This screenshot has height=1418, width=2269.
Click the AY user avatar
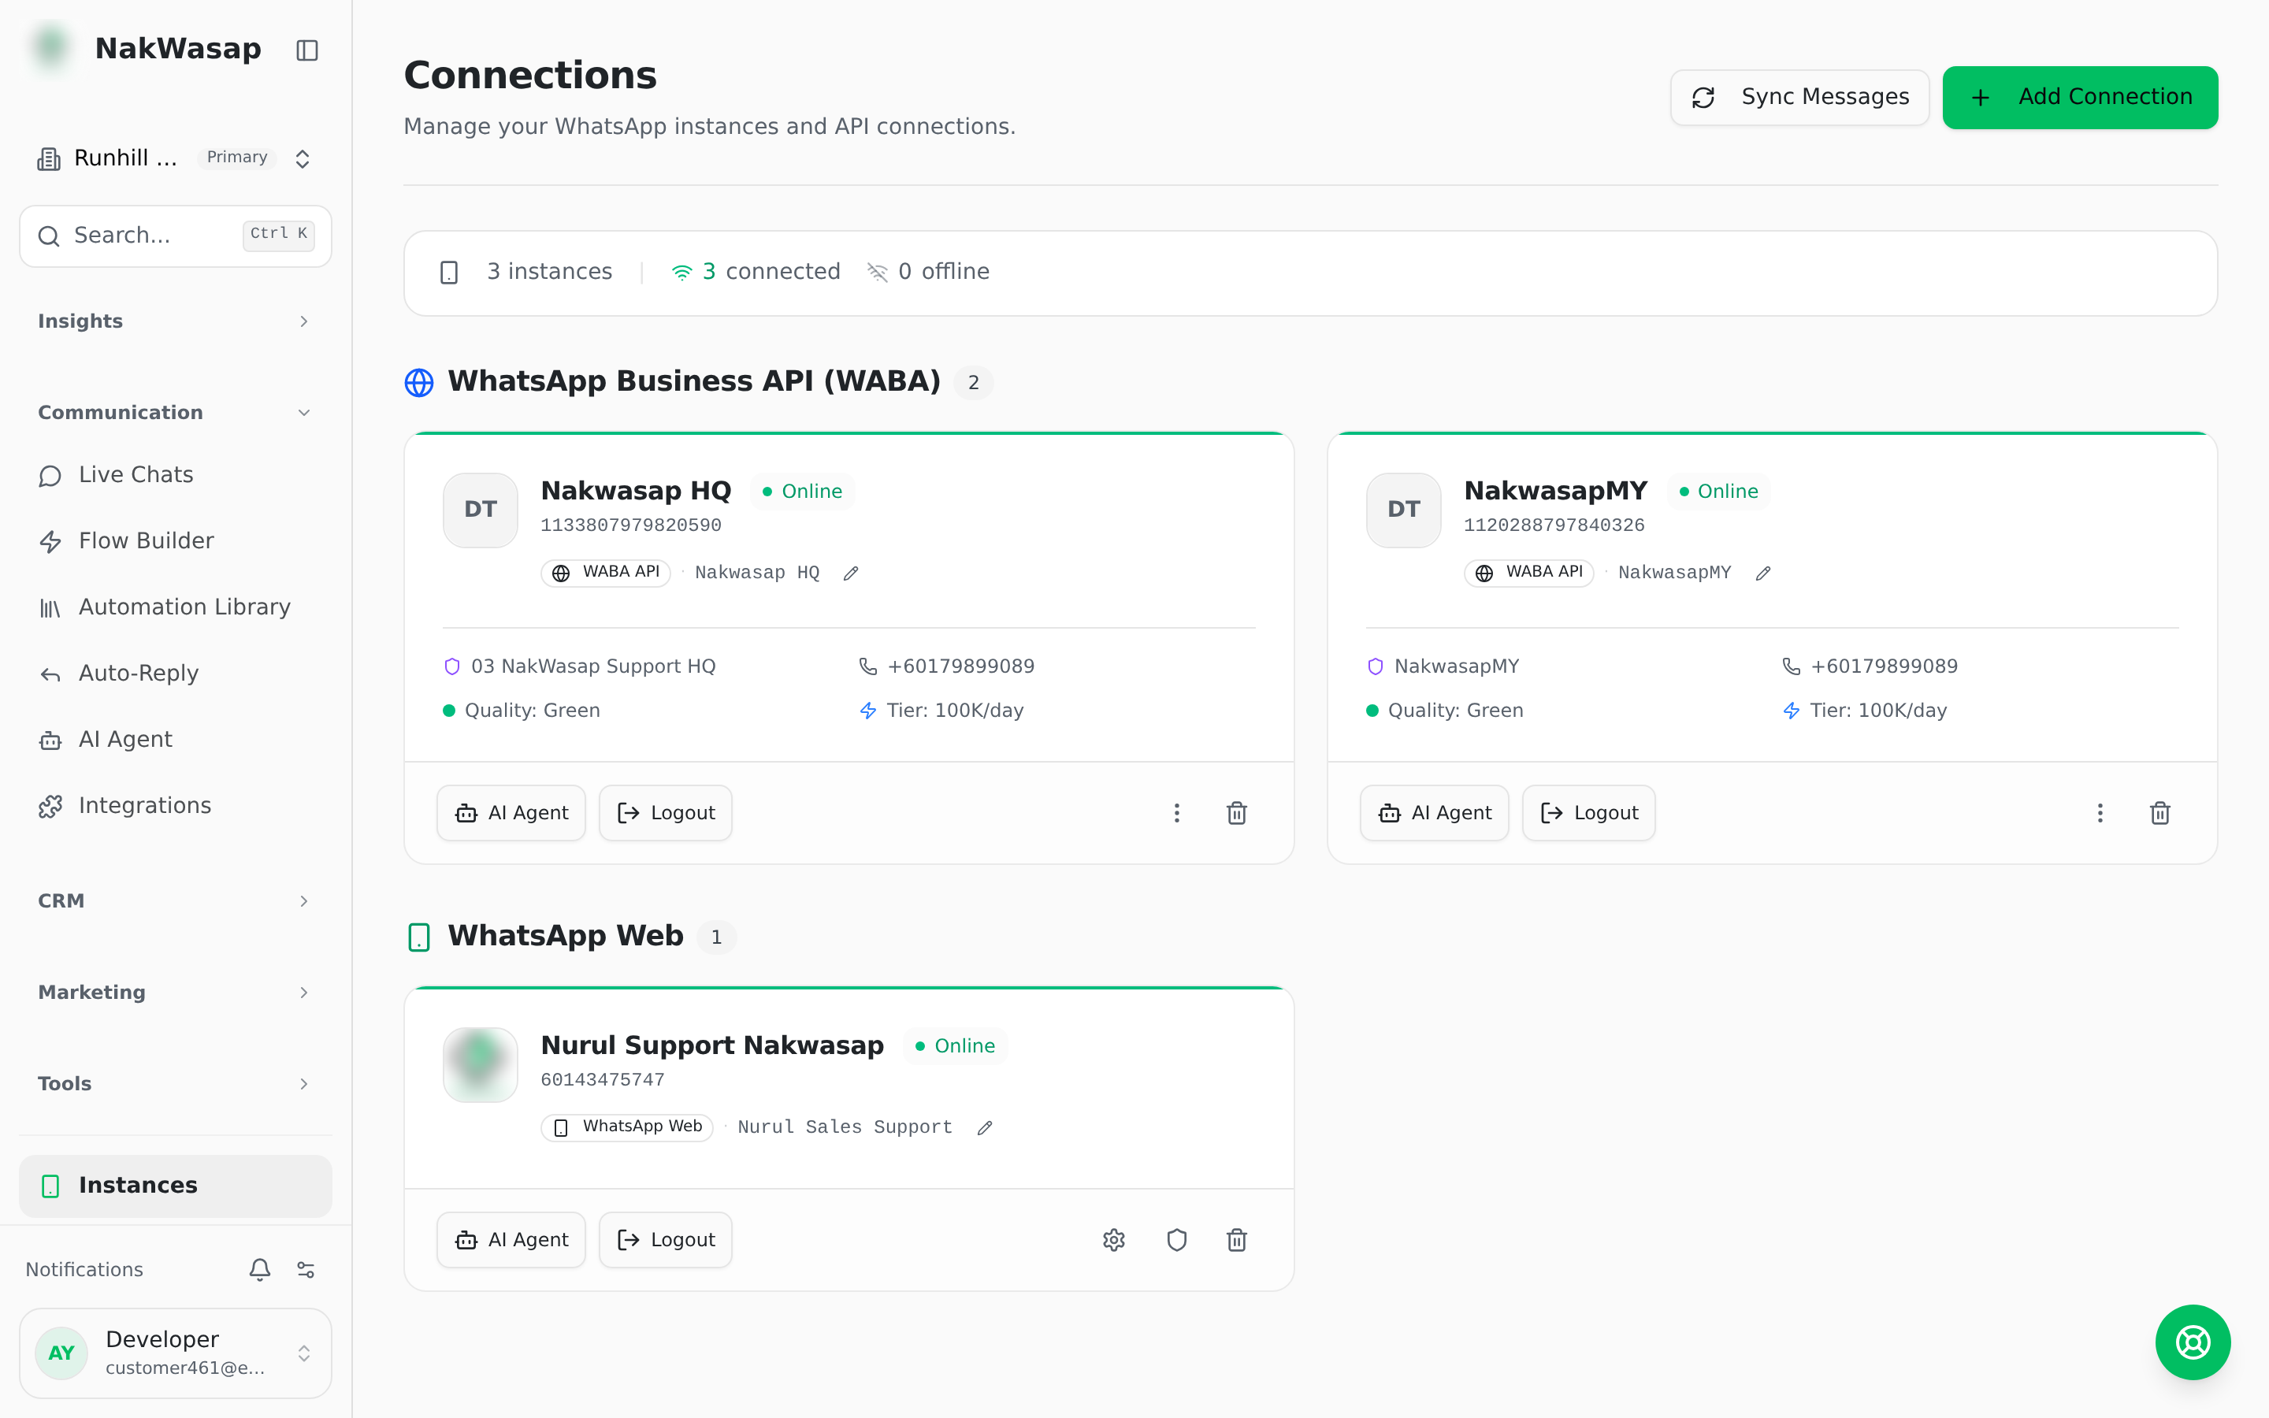(x=61, y=1353)
